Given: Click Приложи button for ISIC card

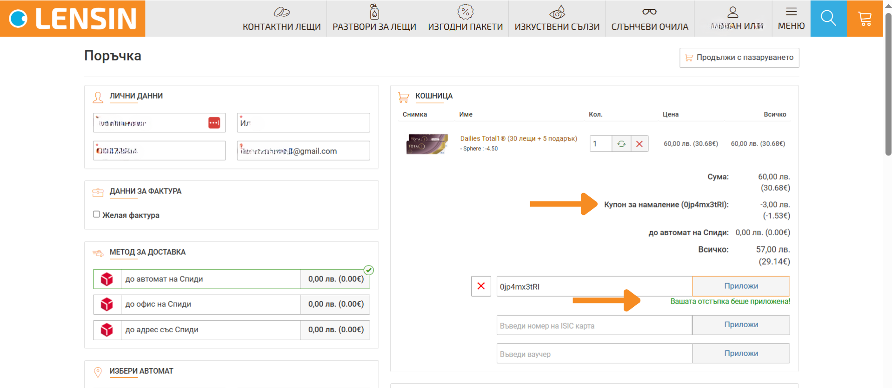Looking at the screenshot, I should pos(741,325).
